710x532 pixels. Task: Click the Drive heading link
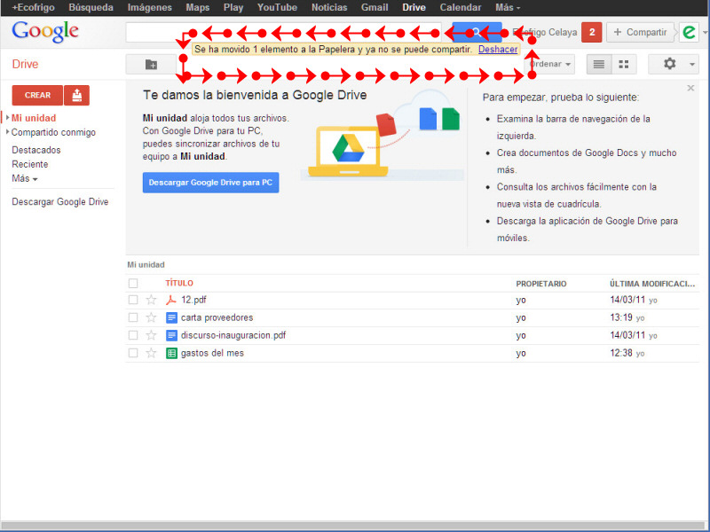pyautogui.click(x=25, y=64)
